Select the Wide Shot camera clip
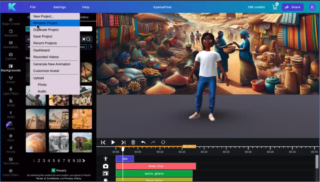 (x=156, y=166)
